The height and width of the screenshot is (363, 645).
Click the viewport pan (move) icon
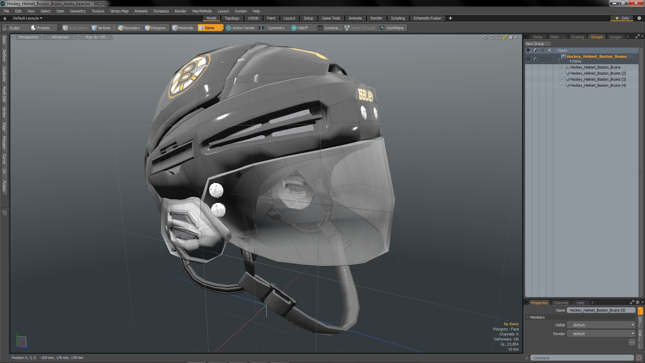point(485,37)
